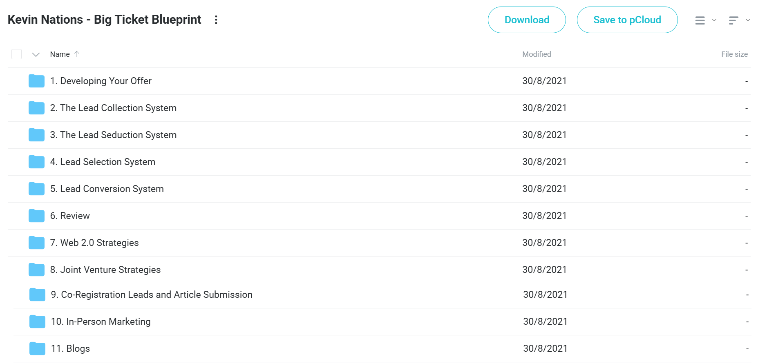Click the Save to pCloud button

point(627,20)
